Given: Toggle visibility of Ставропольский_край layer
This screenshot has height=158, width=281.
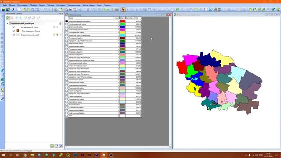Looking at the screenshot, I should (14, 35).
